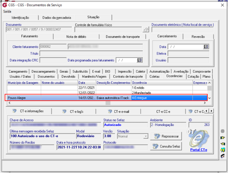Screen dimensions: 228x173
Task: Click the CT-e log's tab icon
Action: pos(64,112)
